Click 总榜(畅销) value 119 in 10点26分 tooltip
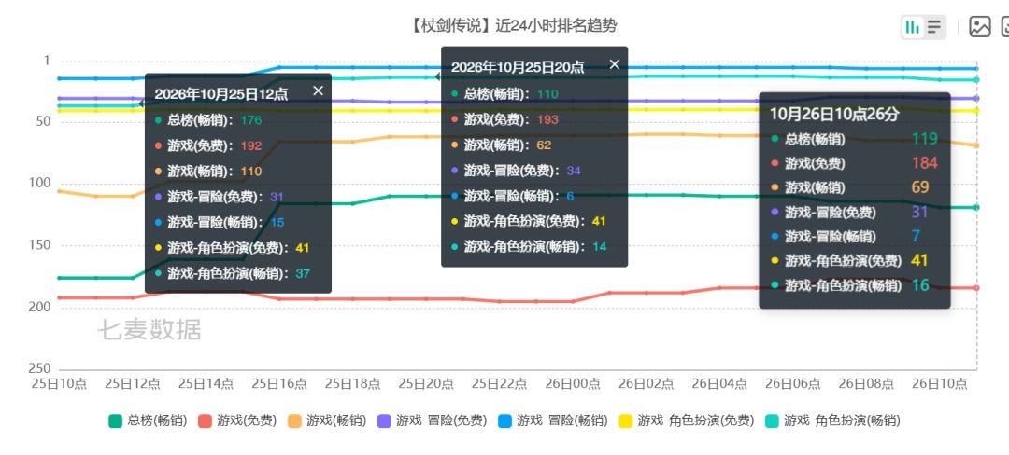The width and height of the screenshot is (1009, 455). click(x=925, y=139)
